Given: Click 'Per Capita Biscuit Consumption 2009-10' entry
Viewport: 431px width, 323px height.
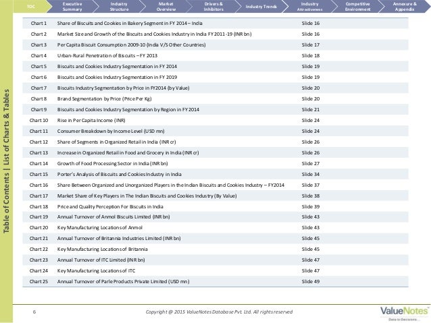Looking at the screenshot, I should (131, 45).
